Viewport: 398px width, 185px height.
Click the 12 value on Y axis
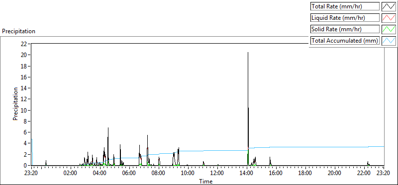(24, 99)
